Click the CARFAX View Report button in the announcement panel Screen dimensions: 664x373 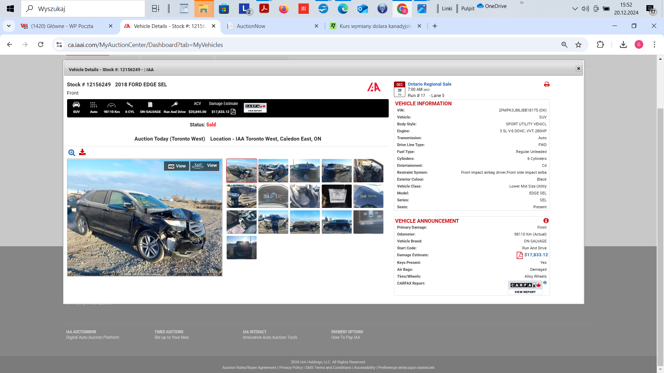[525, 287]
